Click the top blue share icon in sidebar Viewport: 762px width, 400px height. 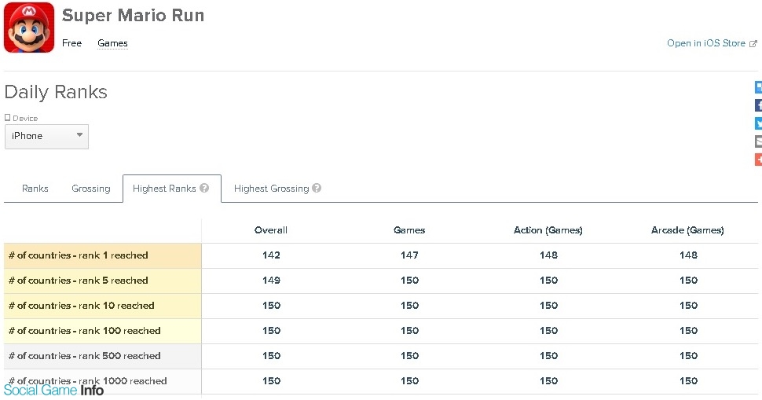pos(758,87)
